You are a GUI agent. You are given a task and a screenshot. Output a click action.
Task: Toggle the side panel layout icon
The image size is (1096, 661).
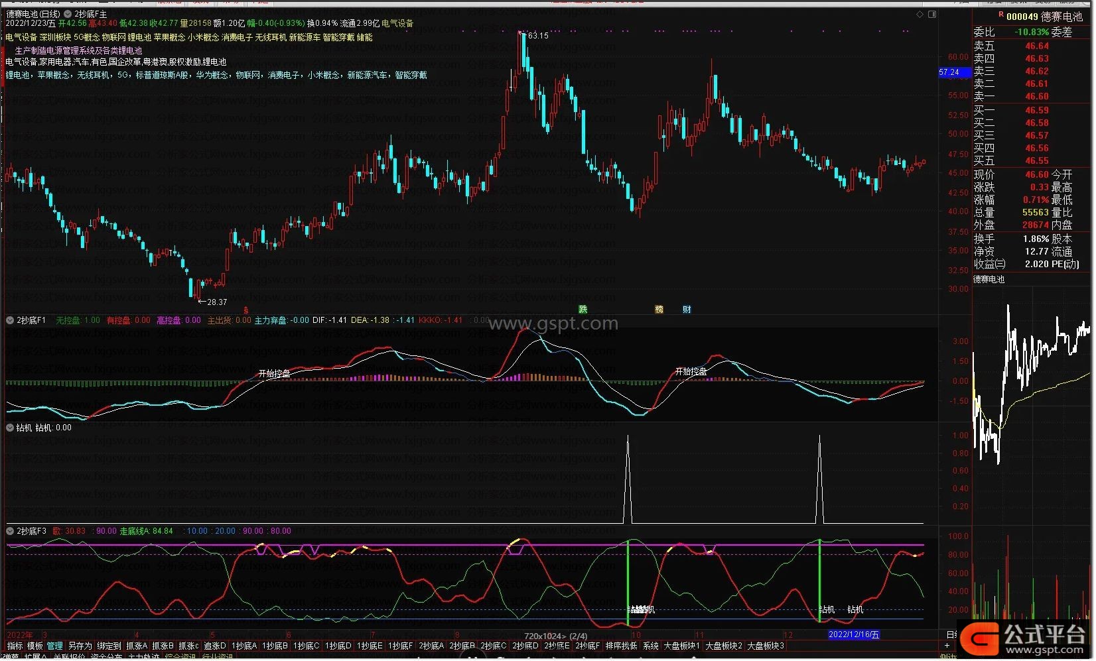point(932,14)
